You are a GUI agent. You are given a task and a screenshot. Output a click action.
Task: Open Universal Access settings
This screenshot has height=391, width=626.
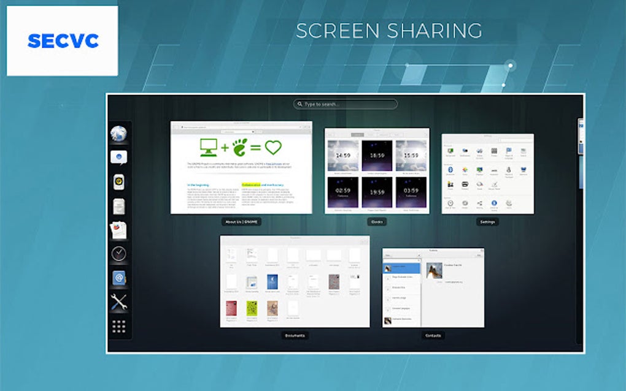pyautogui.click(x=495, y=203)
